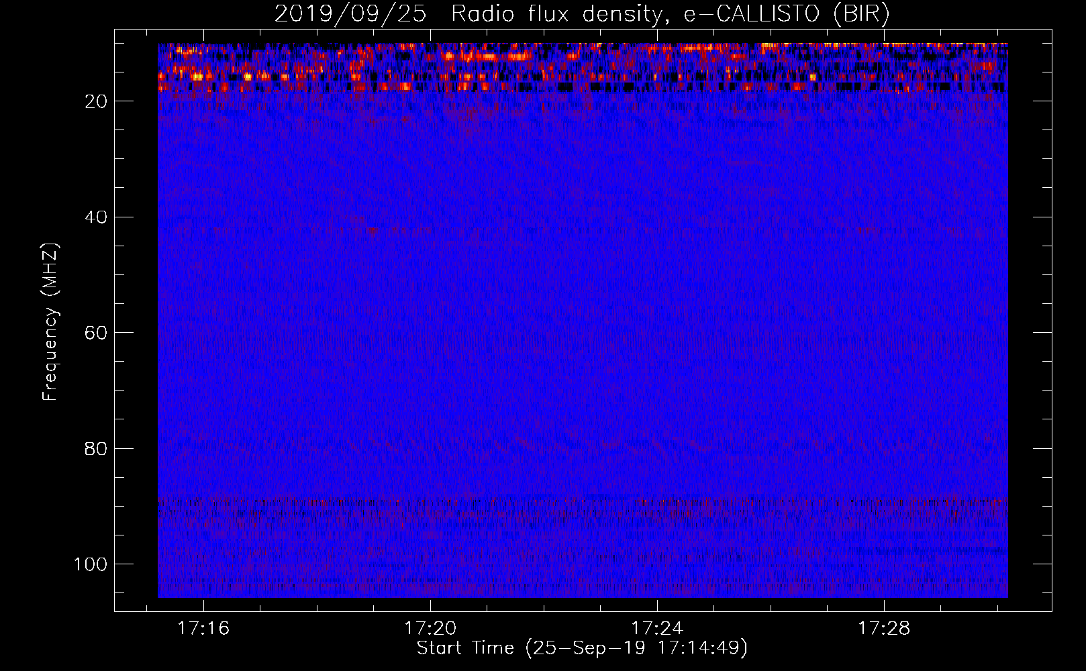Click the 80 MHz frequency label
The width and height of the screenshot is (1086, 671).
(x=97, y=448)
